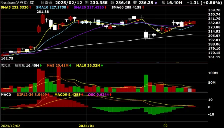Click the red up arrow beside SMA5
This screenshot has height=128, width=224.
[30, 8]
